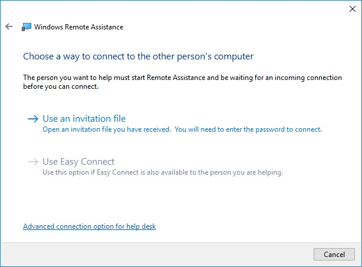The image size is (362, 267).
Task: Click the invitation file description text
Action: tap(182, 129)
